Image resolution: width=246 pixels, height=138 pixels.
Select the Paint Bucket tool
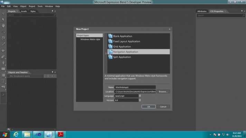point(3,50)
